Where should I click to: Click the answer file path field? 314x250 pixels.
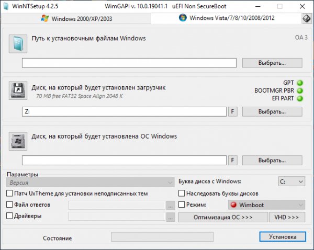coord(117,206)
